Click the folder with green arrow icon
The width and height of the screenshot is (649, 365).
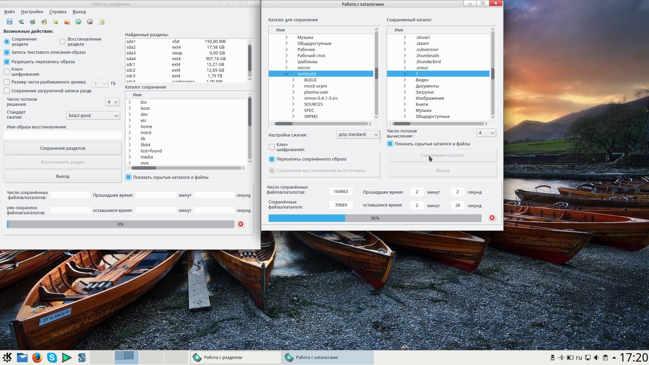point(55,22)
